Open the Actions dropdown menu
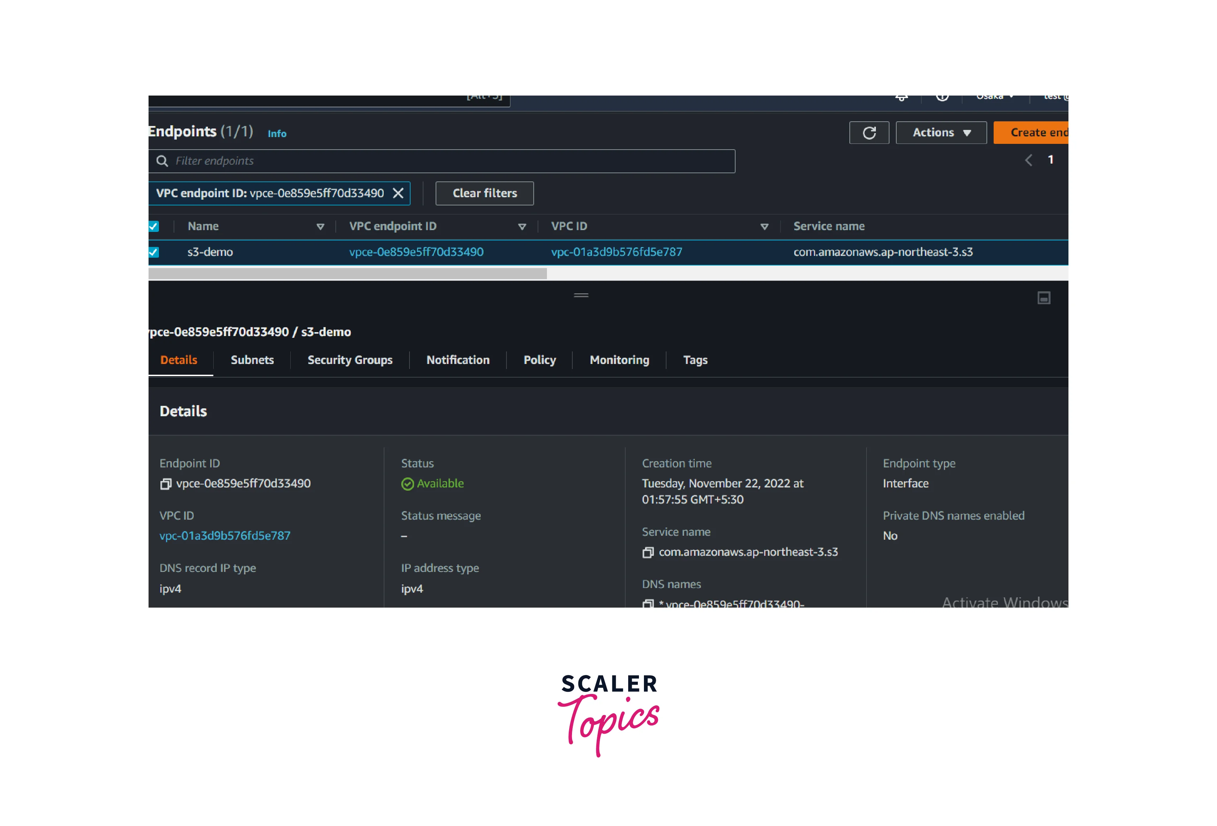1217x826 pixels. click(x=941, y=133)
